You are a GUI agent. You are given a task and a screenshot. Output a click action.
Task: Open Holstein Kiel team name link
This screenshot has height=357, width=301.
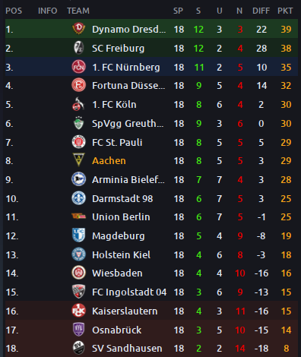tap(121, 255)
